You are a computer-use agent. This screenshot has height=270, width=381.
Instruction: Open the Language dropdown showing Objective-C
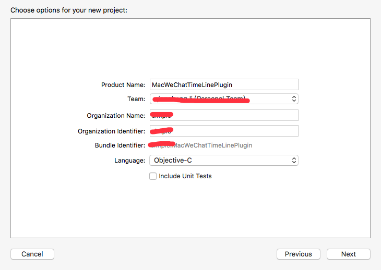224,161
